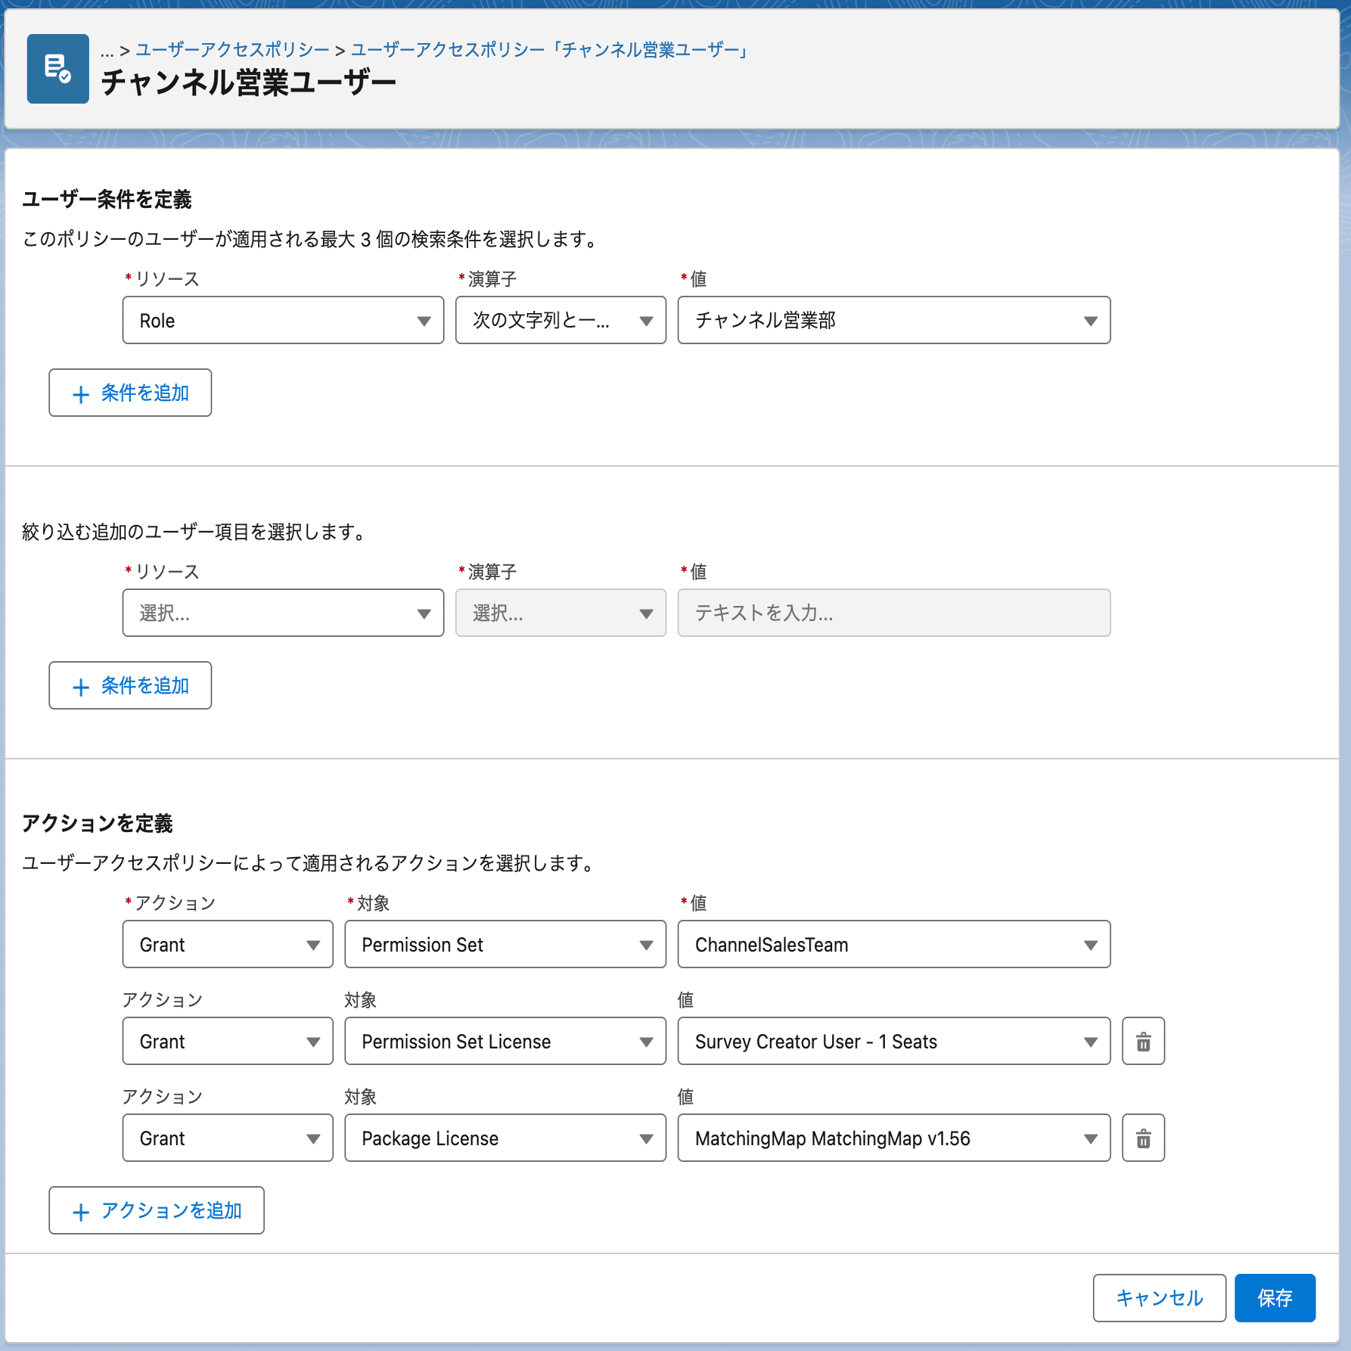Open the Role resource dropdown

click(x=283, y=321)
